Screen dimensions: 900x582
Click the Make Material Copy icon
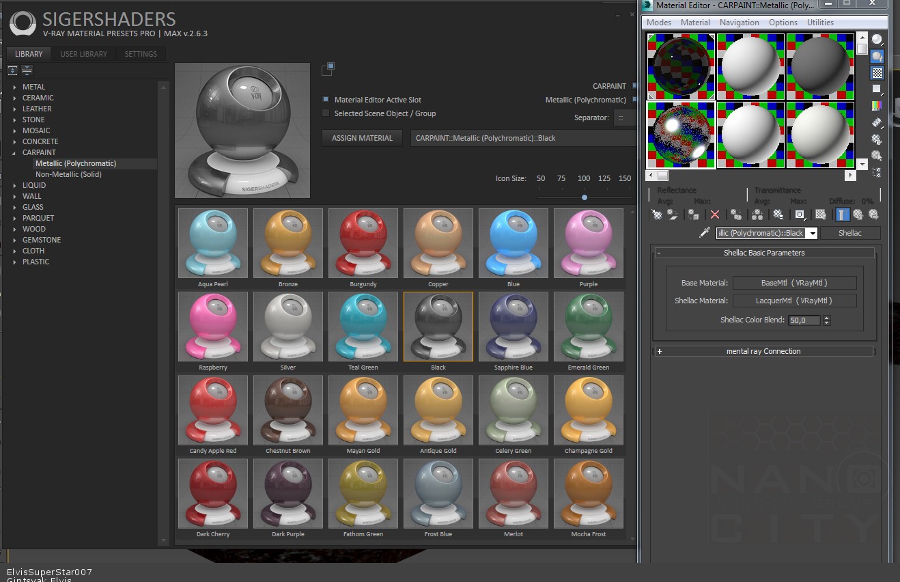(x=736, y=214)
